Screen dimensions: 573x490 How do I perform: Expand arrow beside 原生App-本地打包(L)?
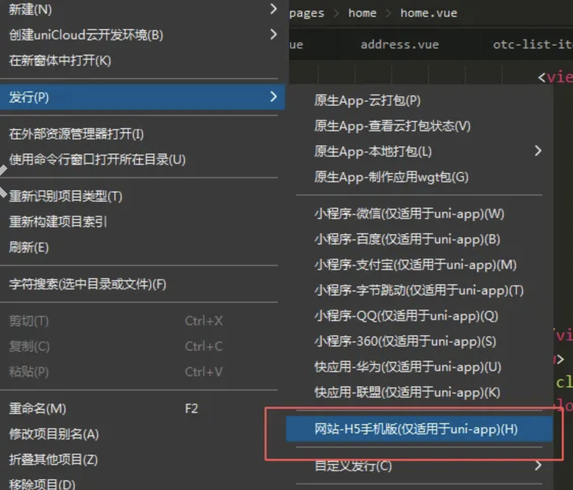pyautogui.click(x=538, y=151)
